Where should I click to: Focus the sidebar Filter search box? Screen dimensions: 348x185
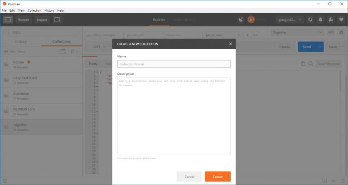pos(41,32)
